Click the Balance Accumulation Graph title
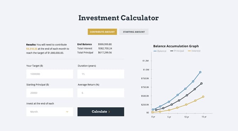238x131 pixels. (176, 46)
